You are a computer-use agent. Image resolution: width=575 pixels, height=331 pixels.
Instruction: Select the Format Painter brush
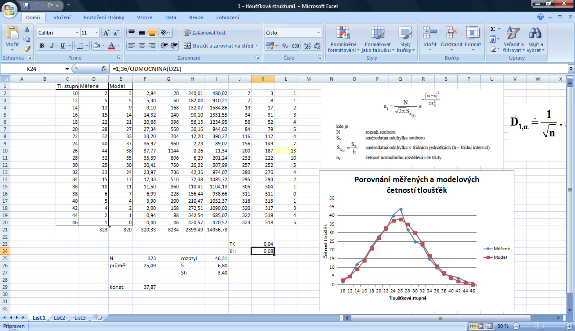coord(27,49)
